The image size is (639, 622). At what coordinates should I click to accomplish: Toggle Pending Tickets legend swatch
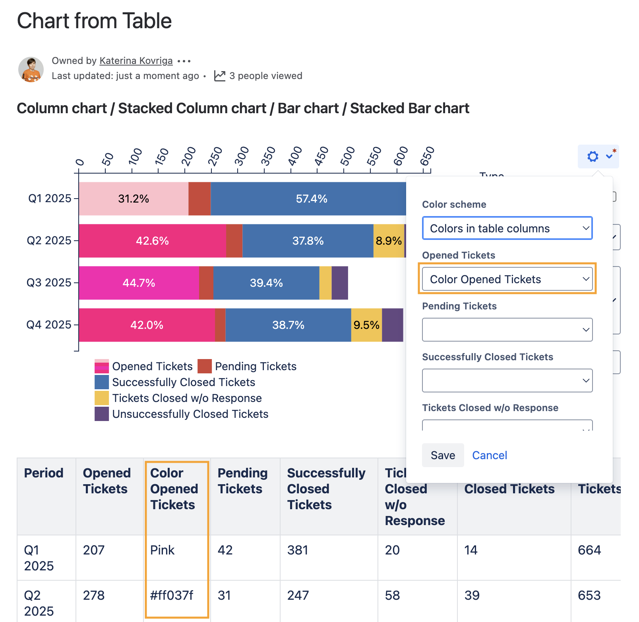(x=205, y=366)
